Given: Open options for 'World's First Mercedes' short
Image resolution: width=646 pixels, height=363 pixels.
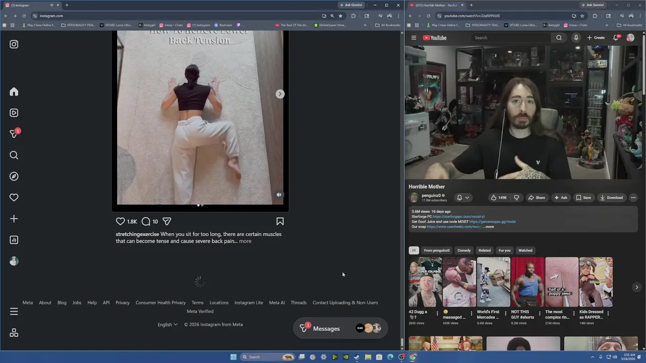Looking at the screenshot, I should tap(505, 314).
